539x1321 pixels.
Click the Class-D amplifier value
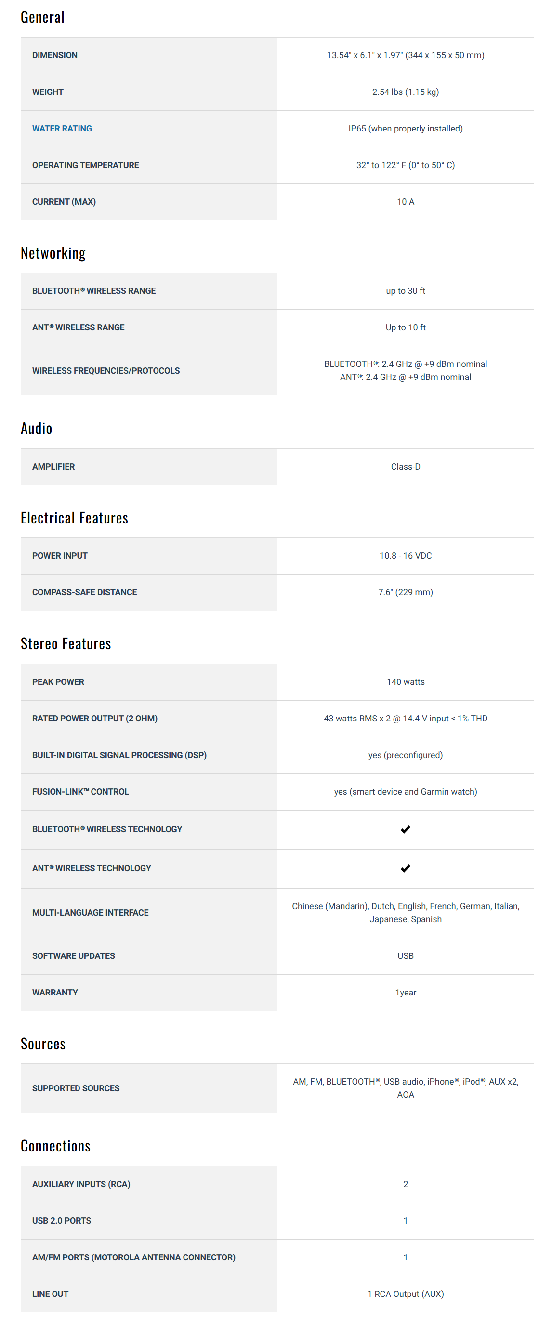point(405,467)
